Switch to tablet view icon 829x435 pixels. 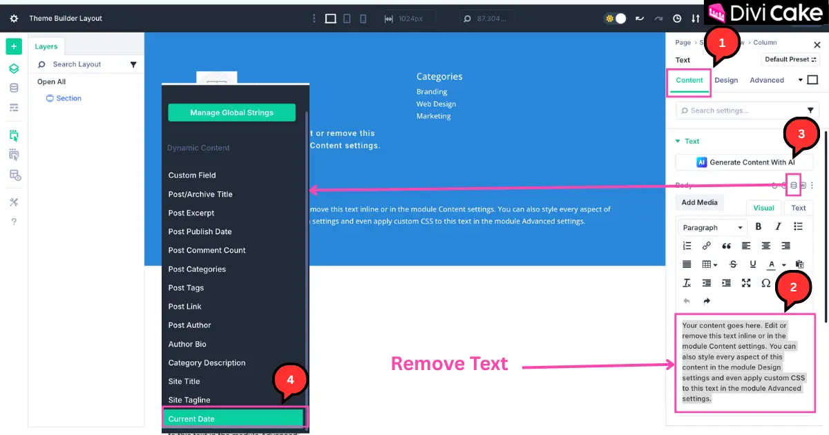tap(347, 19)
